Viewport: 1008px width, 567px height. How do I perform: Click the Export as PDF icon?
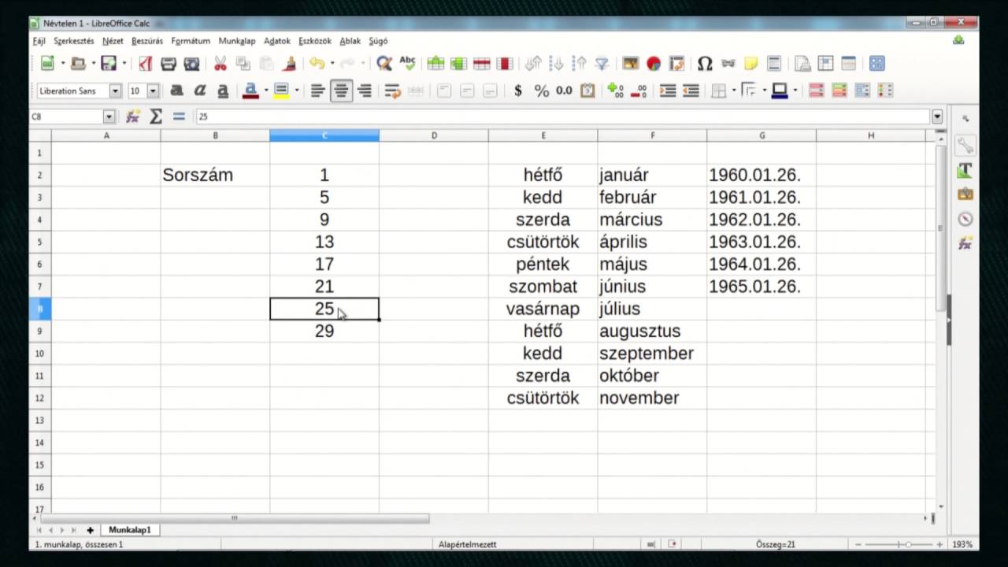(145, 64)
